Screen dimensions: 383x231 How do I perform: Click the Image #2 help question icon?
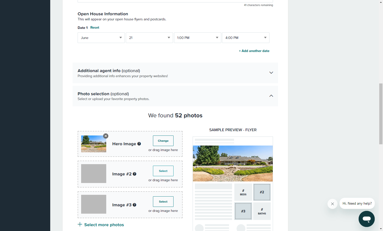135,174
